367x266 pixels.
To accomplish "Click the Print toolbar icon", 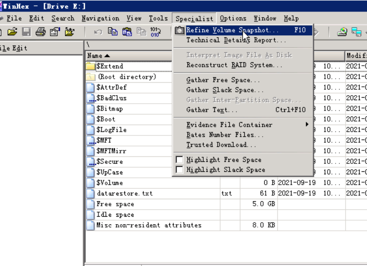I will coord(40,32).
